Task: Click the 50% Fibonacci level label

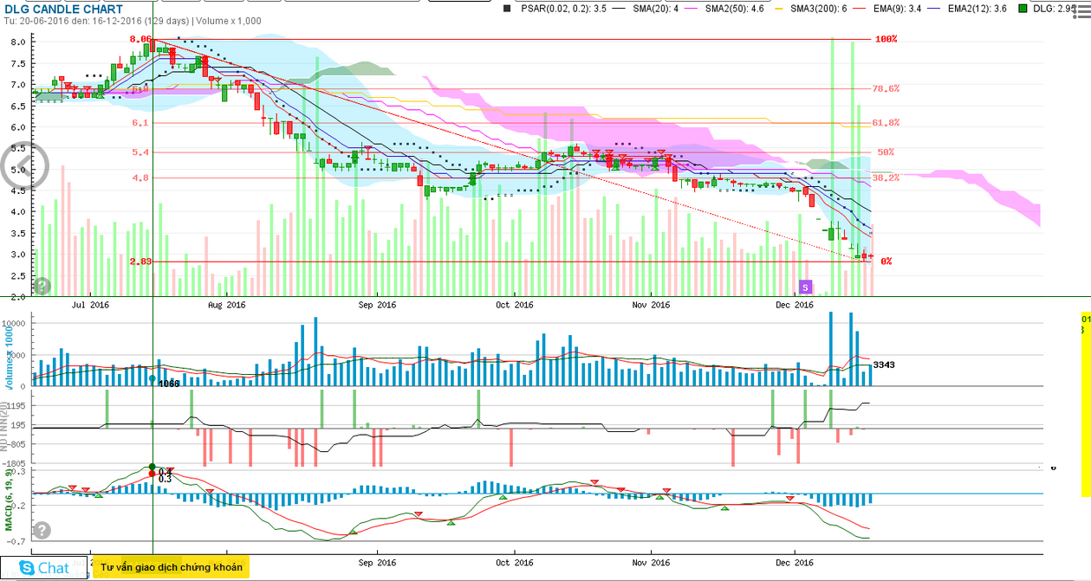Action: (885, 152)
